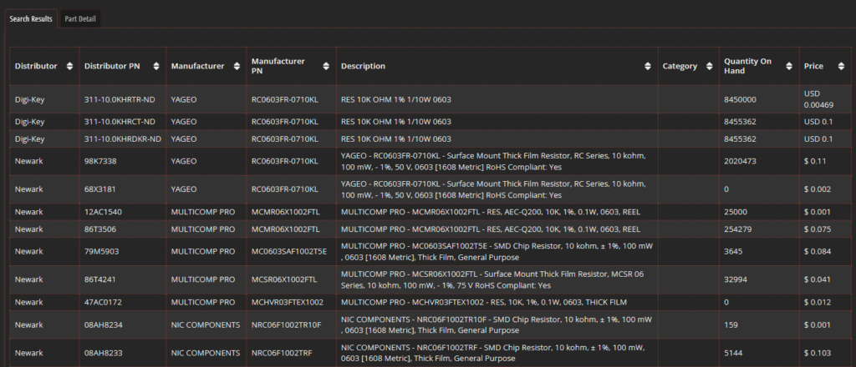This screenshot has height=367, width=856.
Task: Click Newark part 68X3181
Action: coord(100,189)
